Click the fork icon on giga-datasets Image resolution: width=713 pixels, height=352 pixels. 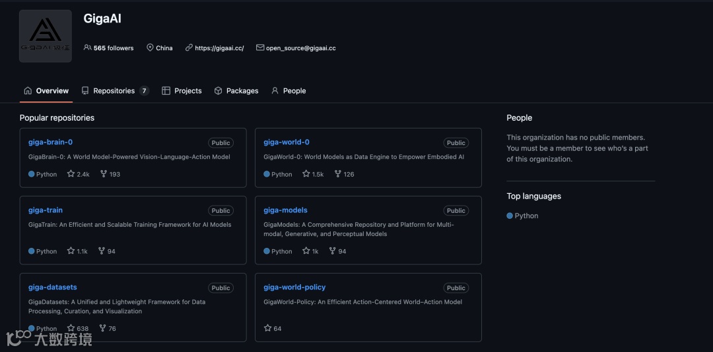pyautogui.click(x=102, y=328)
